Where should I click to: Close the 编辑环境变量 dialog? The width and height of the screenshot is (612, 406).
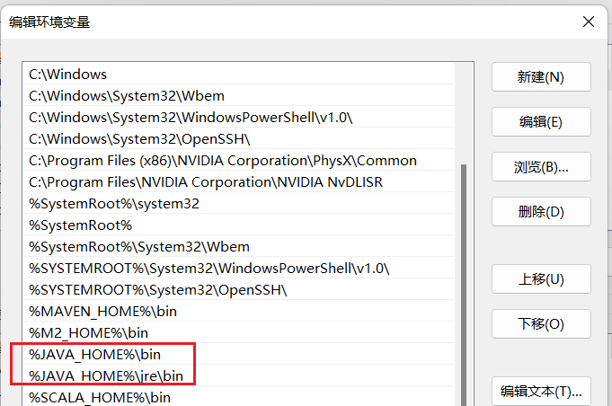pyautogui.click(x=589, y=22)
